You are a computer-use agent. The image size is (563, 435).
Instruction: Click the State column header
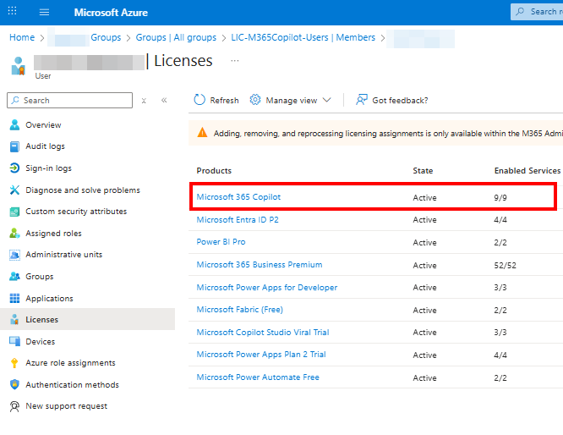[423, 171]
